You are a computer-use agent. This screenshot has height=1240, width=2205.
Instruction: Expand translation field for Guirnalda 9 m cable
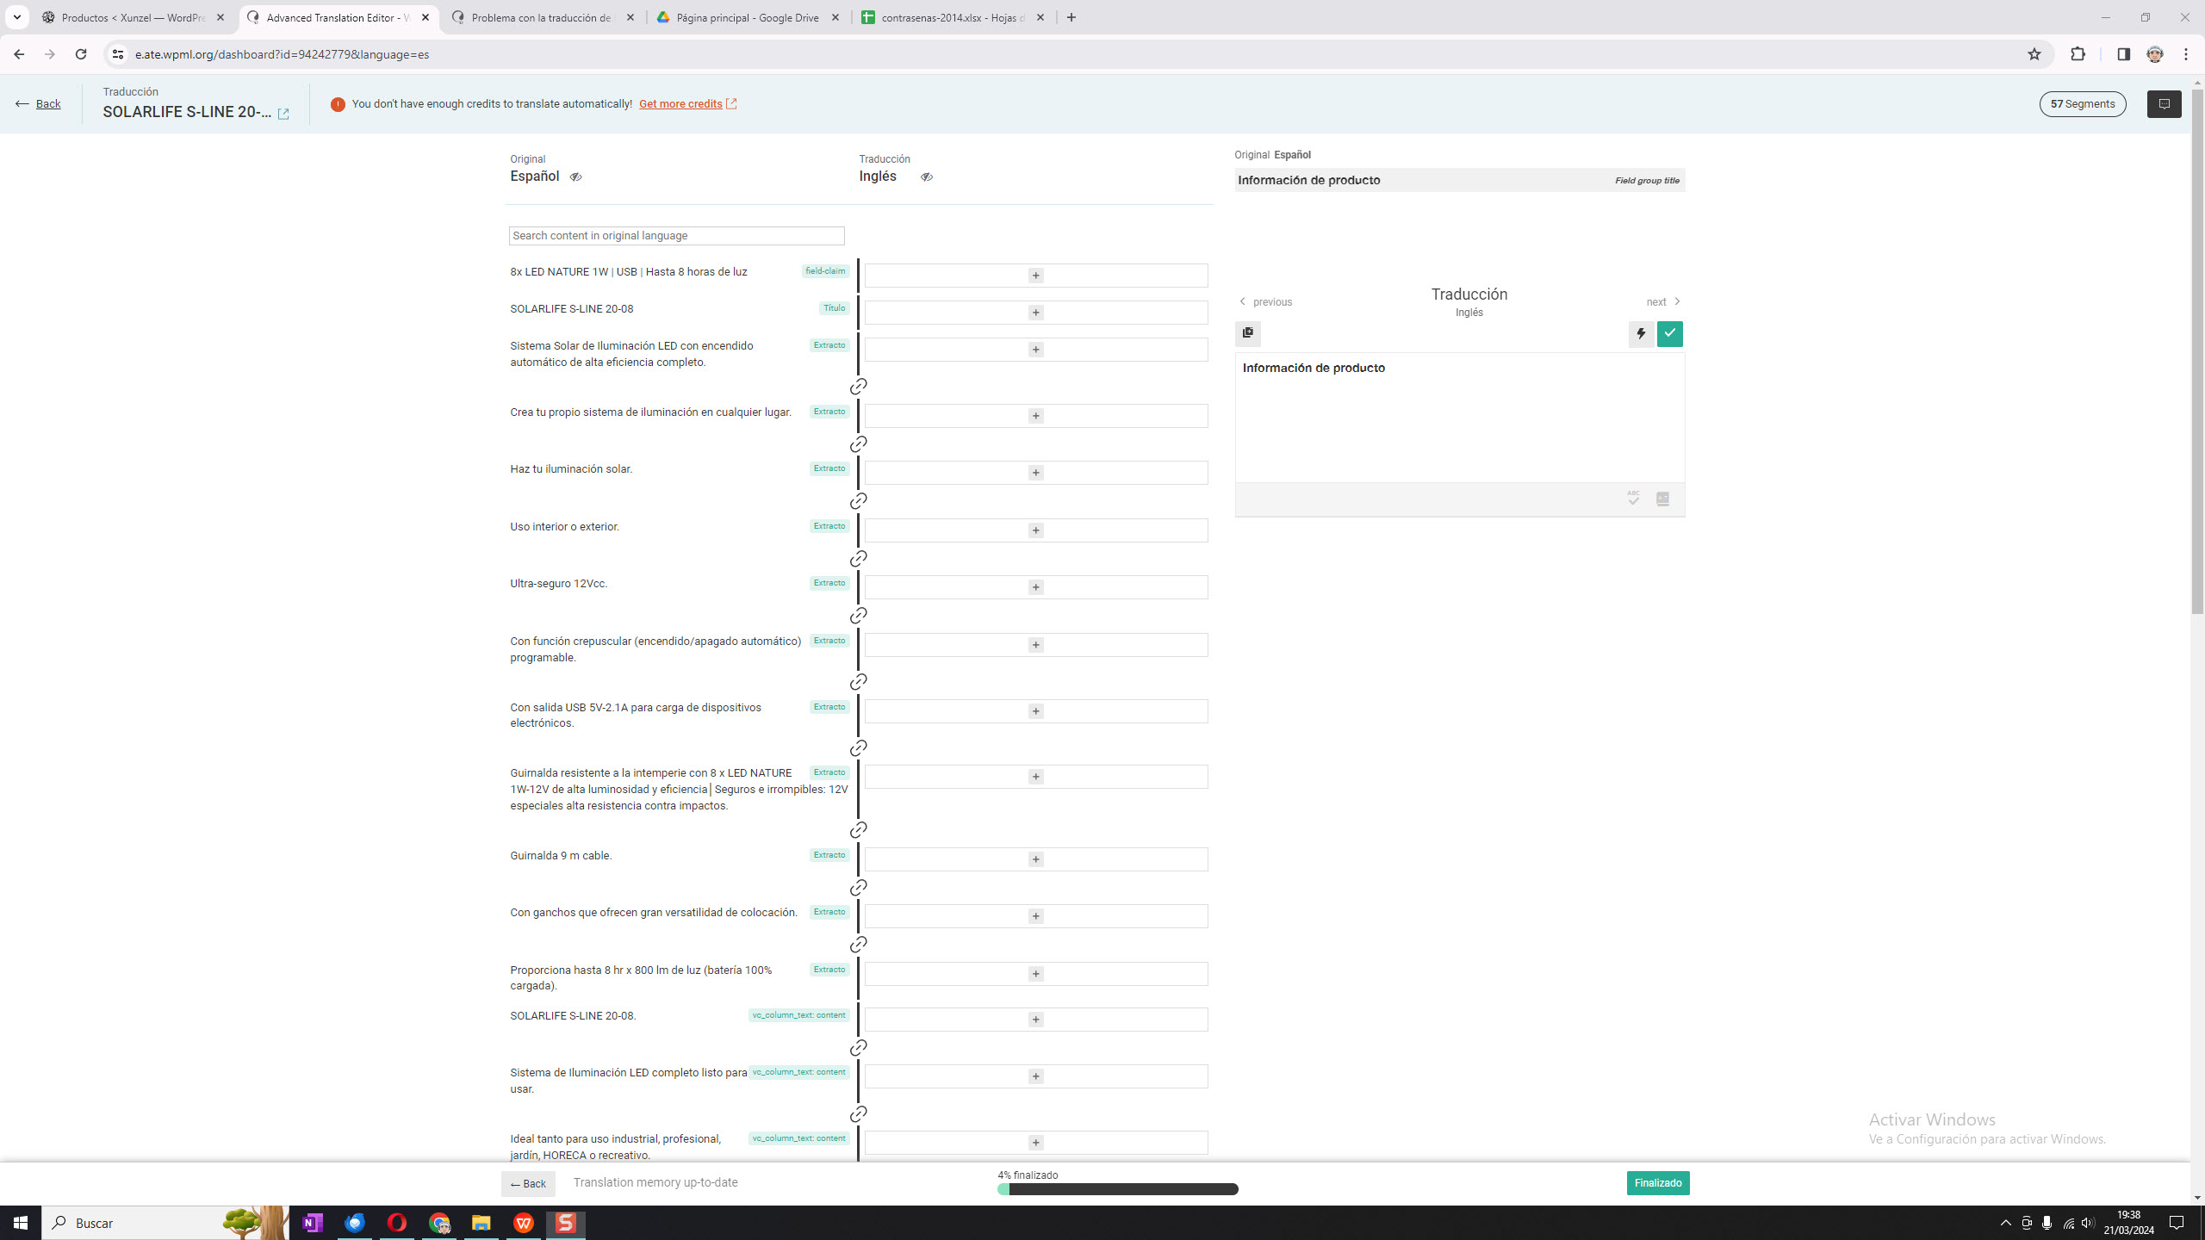point(1035,859)
